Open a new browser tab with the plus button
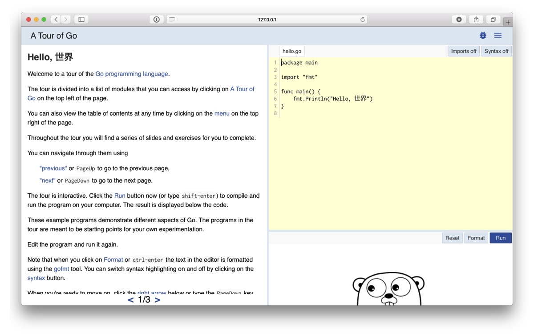The height and width of the screenshot is (336, 534). pyautogui.click(x=508, y=21)
